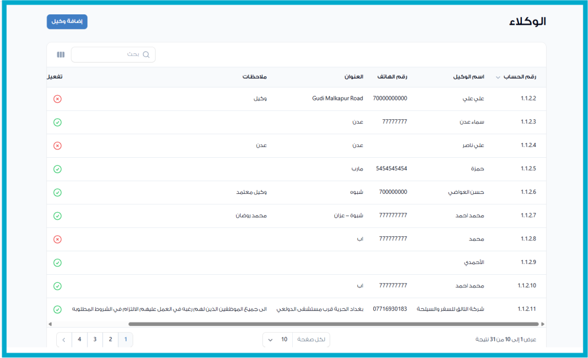This screenshot has width=588, height=358.
Task: Go to next page with chevron
Action: pos(64,340)
